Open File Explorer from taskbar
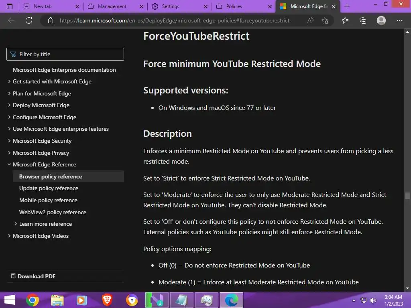This screenshot has width=411, height=308. [57, 300]
